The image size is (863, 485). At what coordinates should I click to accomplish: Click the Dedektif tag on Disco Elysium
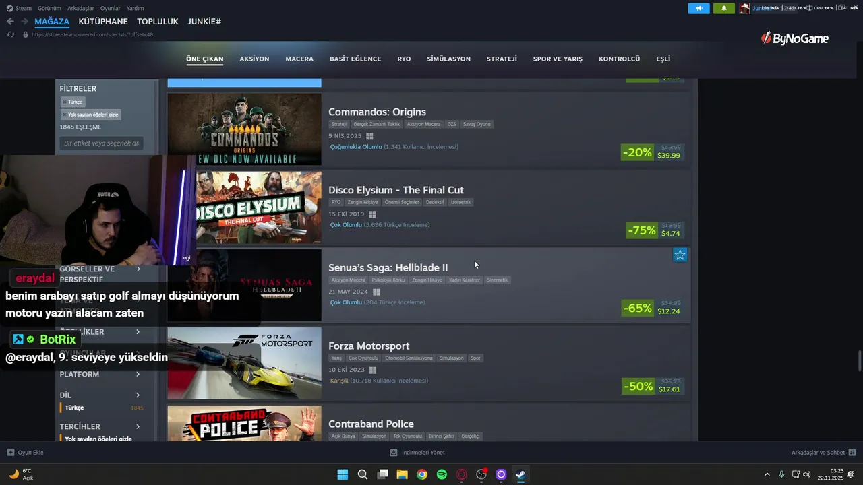tap(435, 202)
